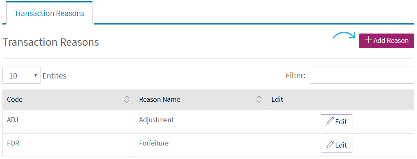Open the Transaction Reasons tab
This screenshot has width=417, height=159.
tap(50, 13)
